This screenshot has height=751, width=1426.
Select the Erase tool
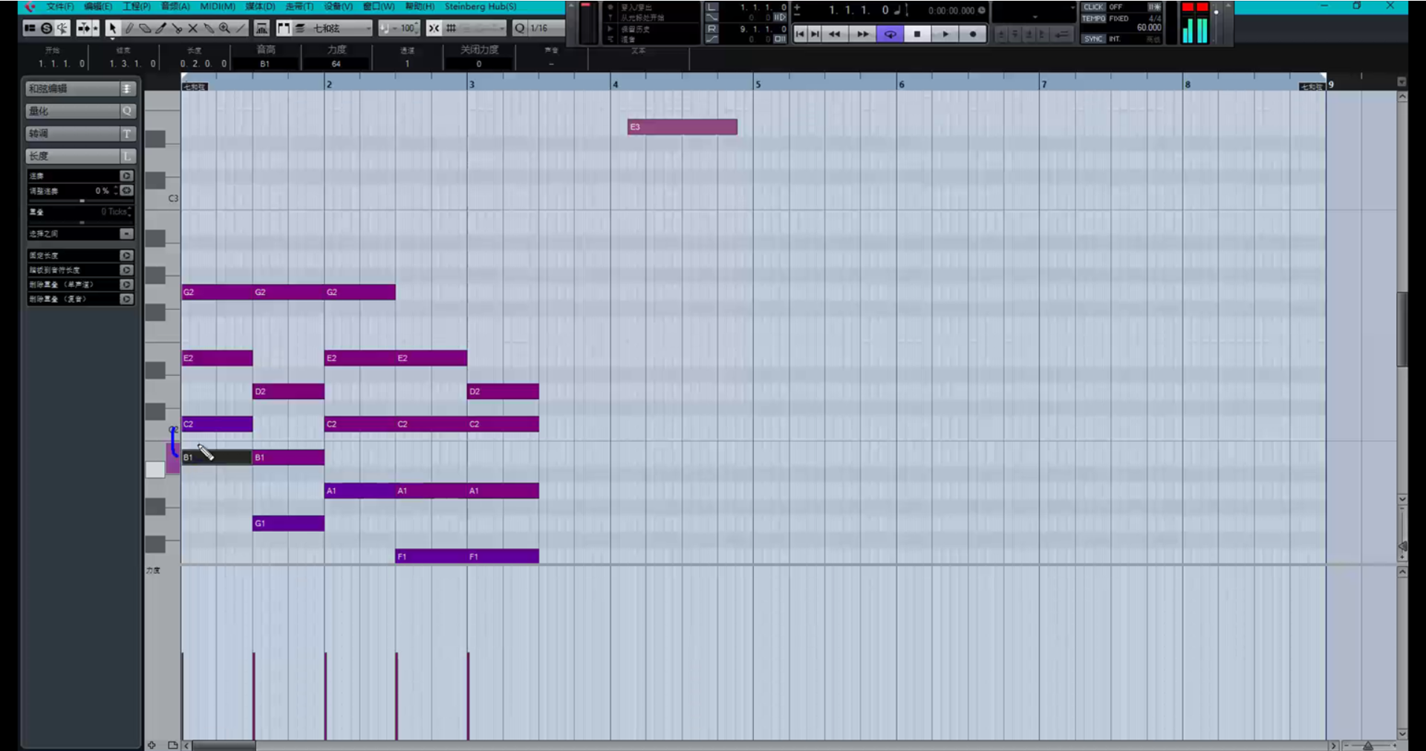145,28
